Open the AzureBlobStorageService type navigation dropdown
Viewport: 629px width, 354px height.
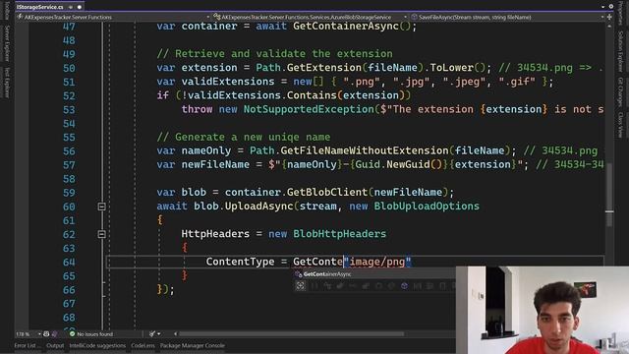pos(309,17)
